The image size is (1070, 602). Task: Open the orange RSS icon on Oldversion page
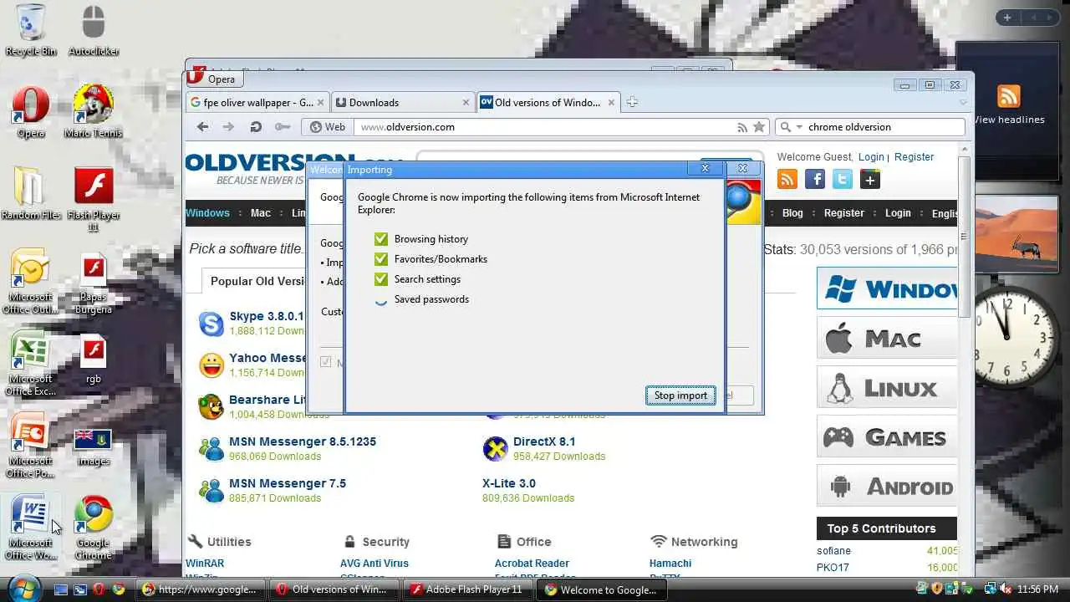pos(787,179)
